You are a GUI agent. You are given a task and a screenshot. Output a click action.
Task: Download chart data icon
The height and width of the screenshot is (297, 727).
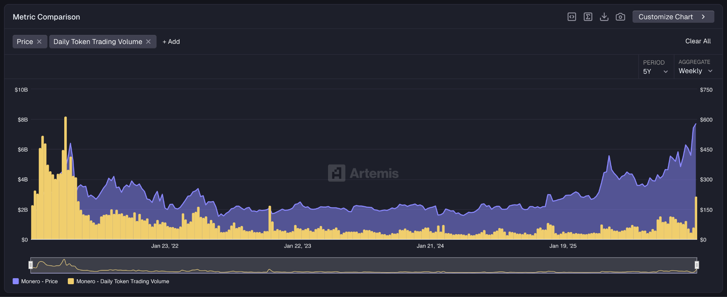[604, 17]
